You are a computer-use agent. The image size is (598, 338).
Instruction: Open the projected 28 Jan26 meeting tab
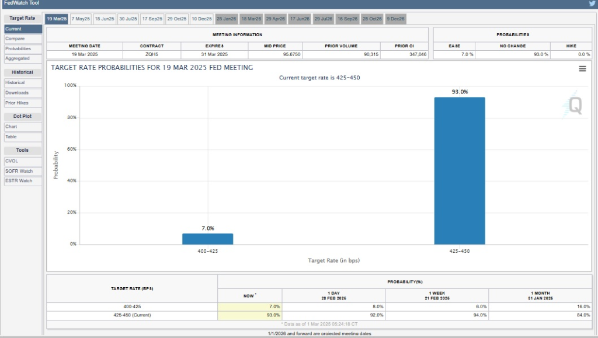[227, 19]
